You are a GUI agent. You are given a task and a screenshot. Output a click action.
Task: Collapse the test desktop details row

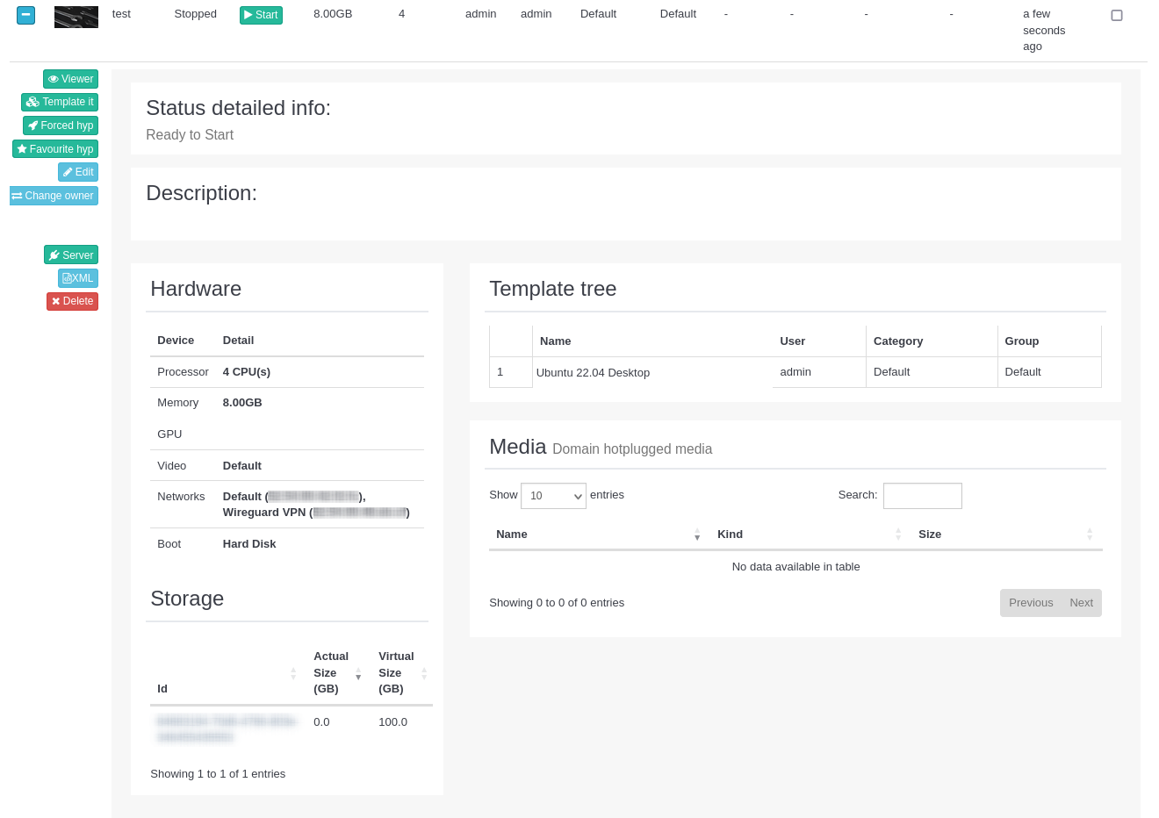coord(25,15)
